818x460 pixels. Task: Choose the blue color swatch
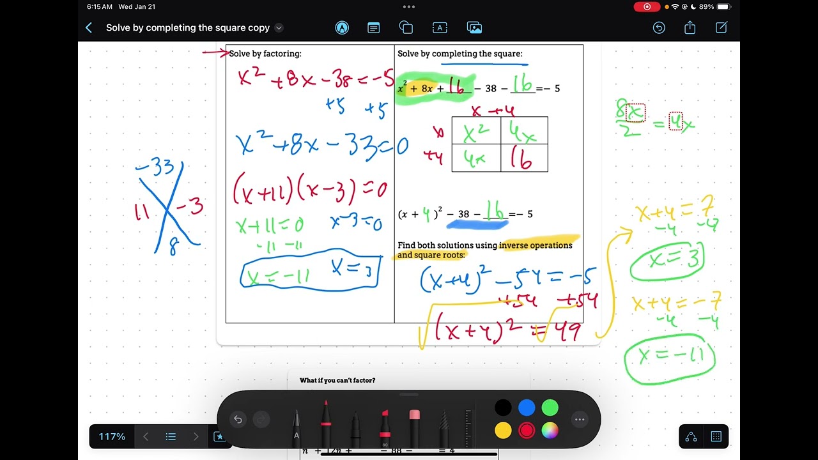(527, 408)
